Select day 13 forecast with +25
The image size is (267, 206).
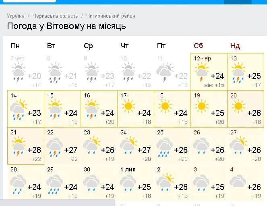click(x=247, y=72)
